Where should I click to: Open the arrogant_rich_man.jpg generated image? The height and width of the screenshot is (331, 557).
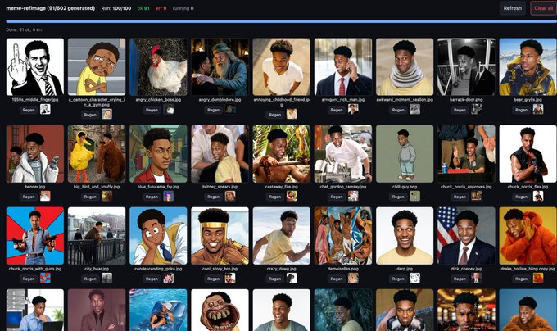[x=343, y=66]
